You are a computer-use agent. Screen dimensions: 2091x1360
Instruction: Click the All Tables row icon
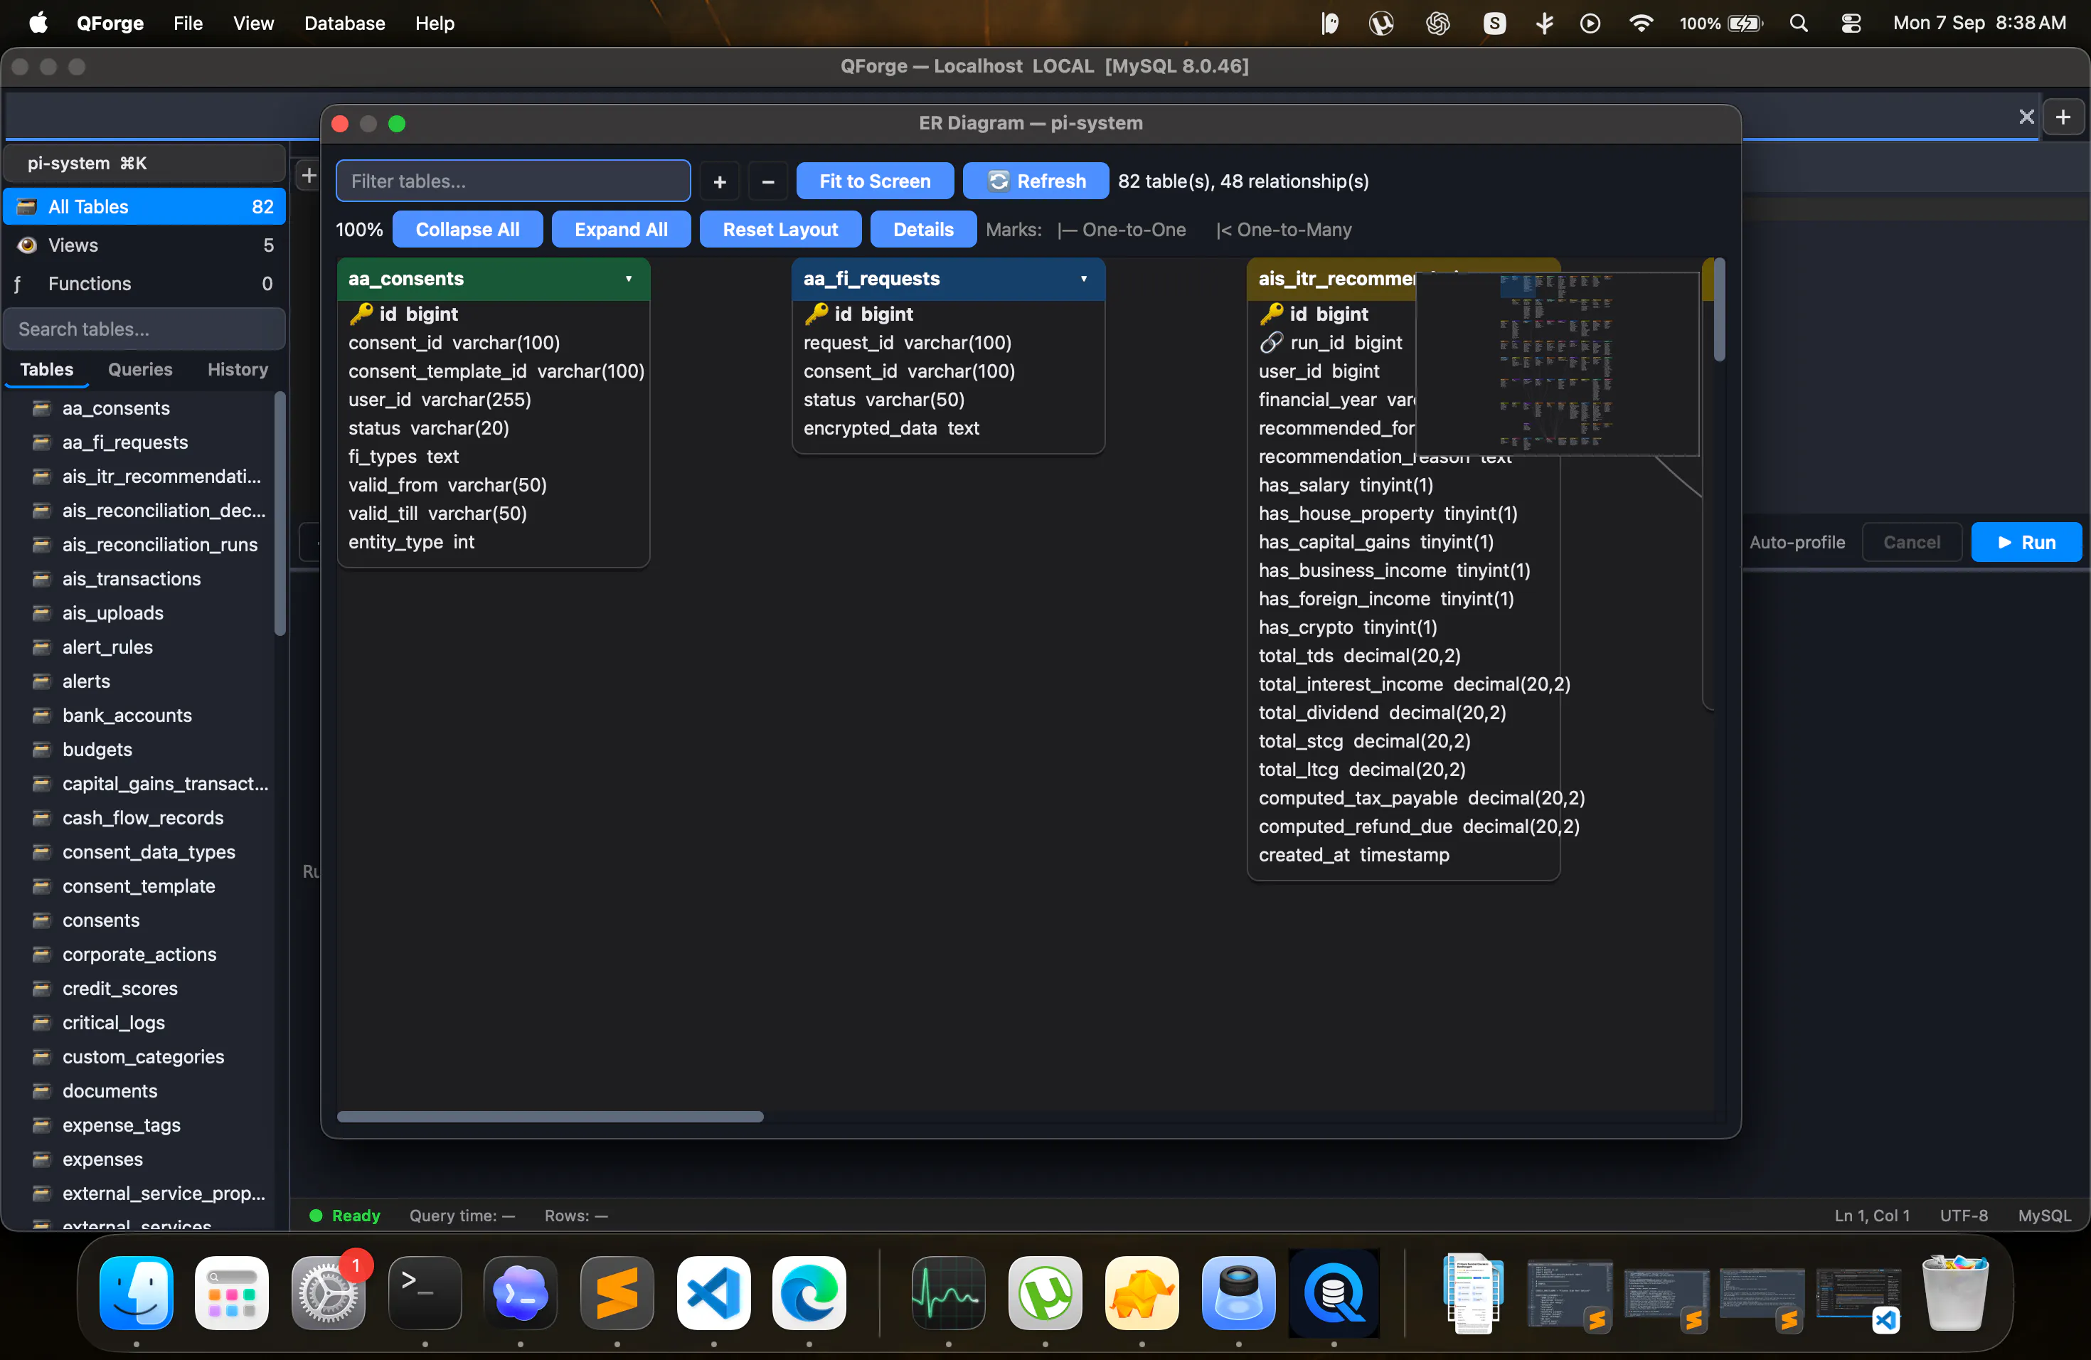27,206
